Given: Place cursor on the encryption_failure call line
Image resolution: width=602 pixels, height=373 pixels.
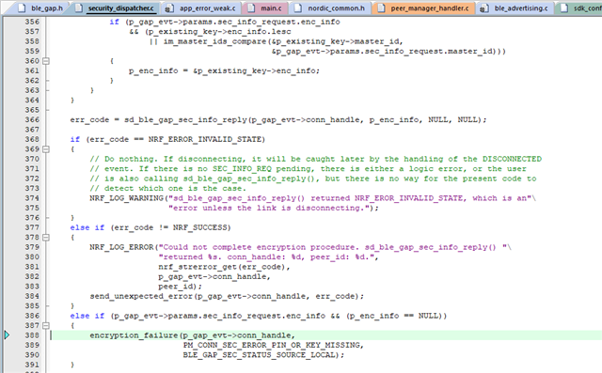Looking at the screenshot, I should [x=326, y=335].
